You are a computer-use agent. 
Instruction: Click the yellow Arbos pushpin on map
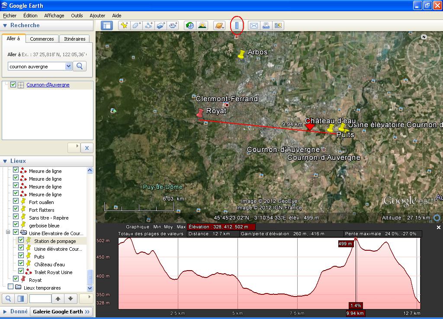241,54
